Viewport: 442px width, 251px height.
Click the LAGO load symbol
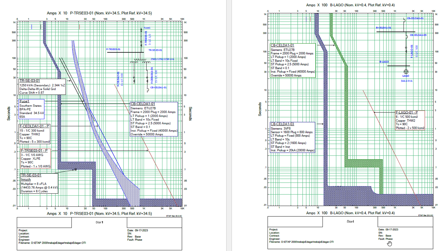pyautogui.click(x=405, y=72)
